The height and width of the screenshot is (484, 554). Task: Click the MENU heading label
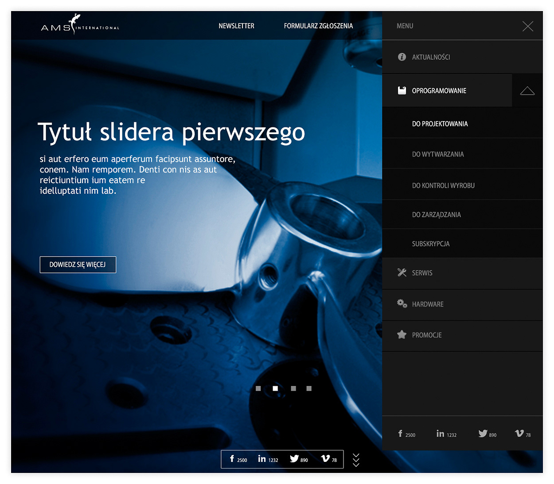pyautogui.click(x=405, y=26)
